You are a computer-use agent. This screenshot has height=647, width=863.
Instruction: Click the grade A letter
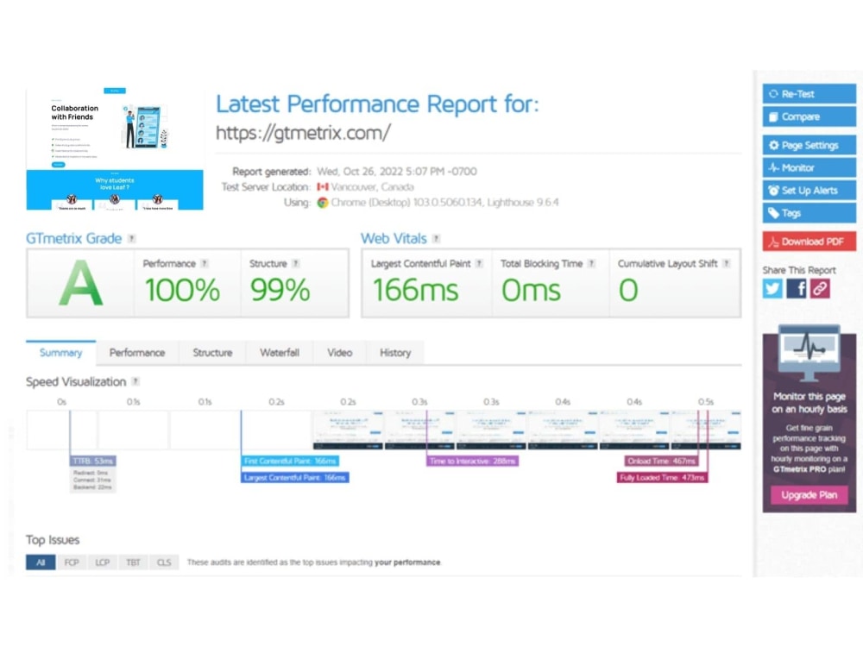(80, 283)
